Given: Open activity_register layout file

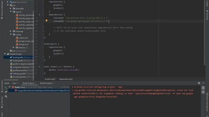Looking at the screenshot, I should coord(25,28).
